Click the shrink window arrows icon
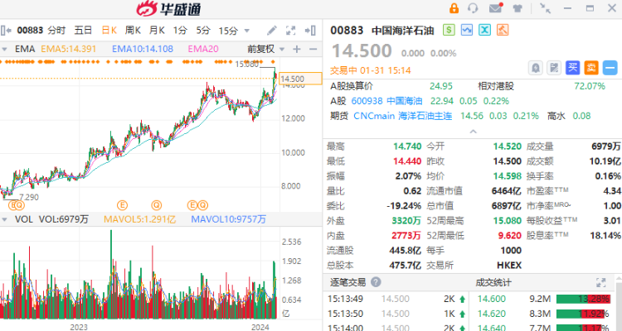Screen dimensions: 622x331 click(546, 8)
